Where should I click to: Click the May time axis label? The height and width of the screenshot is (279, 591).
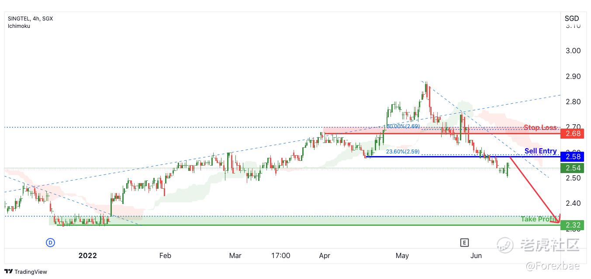pyautogui.click(x=402, y=255)
